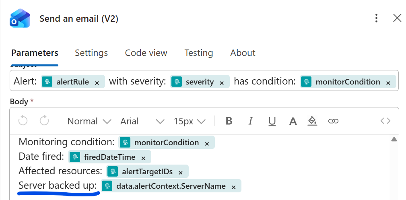The width and height of the screenshot is (406, 200).
Task: Open the three-dot more options menu
Action: pyautogui.click(x=376, y=18)
